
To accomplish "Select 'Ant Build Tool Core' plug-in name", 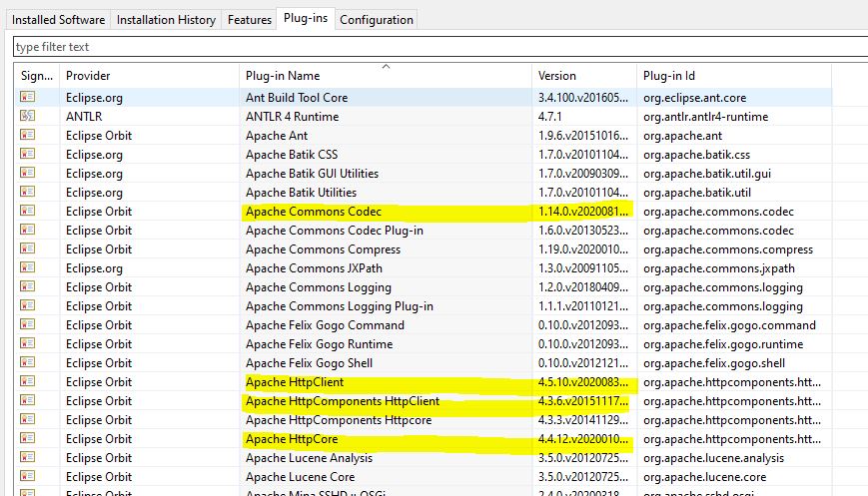I will point(297,98).
